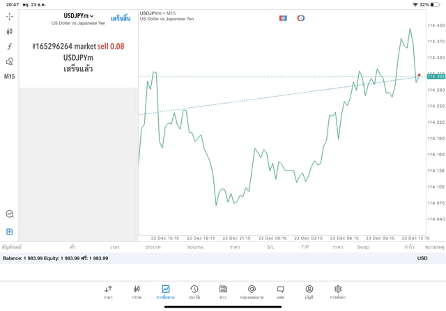
Task: Sort by the T/P column header
Action: (x=305, y=247)
